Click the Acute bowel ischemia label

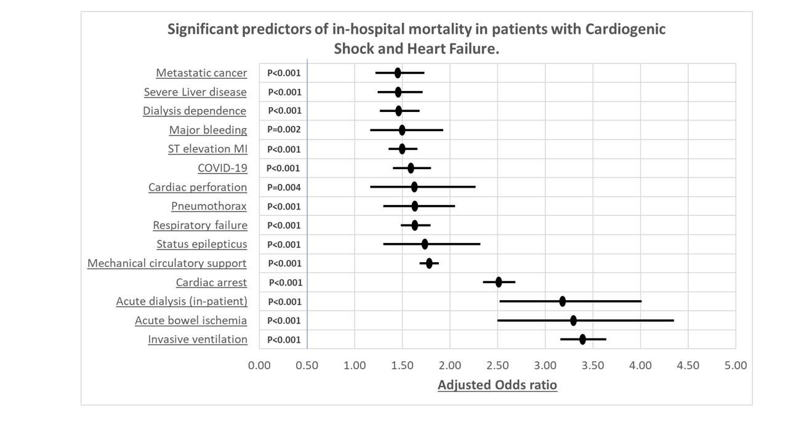[x=191, y=321]
